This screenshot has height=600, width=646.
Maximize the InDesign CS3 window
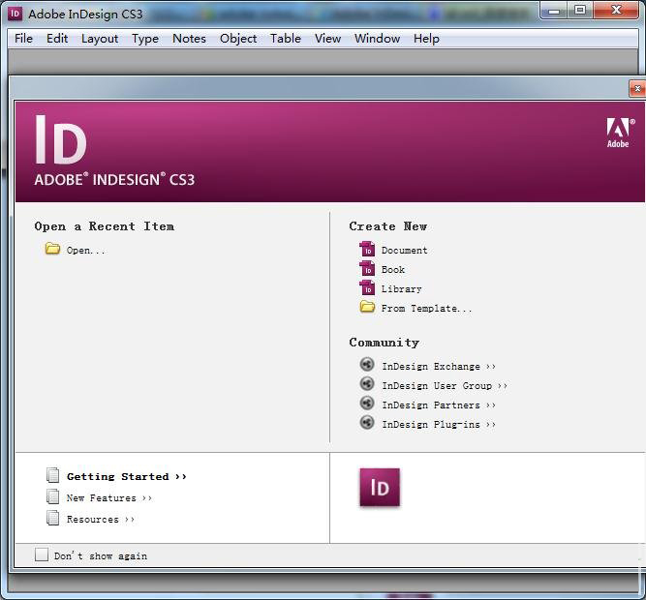tap(580, 10)
